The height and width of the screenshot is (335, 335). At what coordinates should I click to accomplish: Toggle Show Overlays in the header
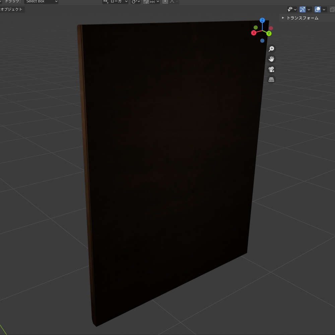coord(317,9)
